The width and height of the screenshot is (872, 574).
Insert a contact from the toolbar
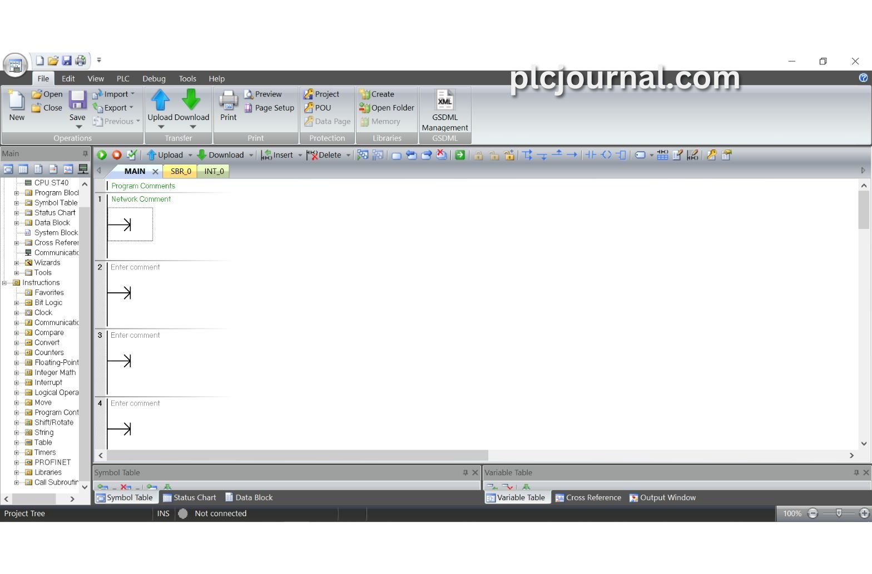[591, 155]
